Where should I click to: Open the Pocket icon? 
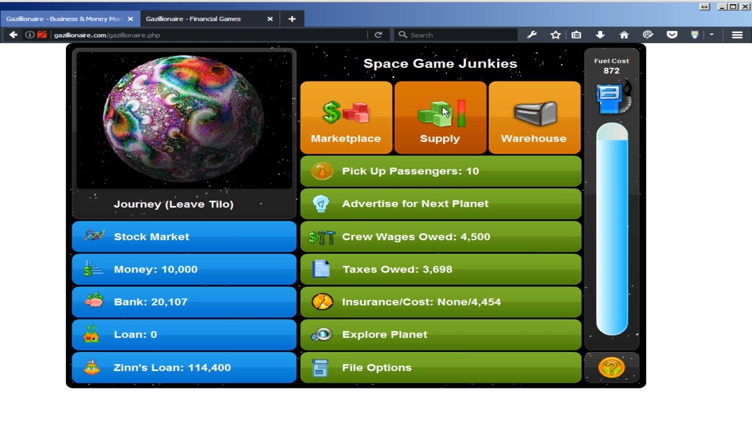[x=672, y=35]
